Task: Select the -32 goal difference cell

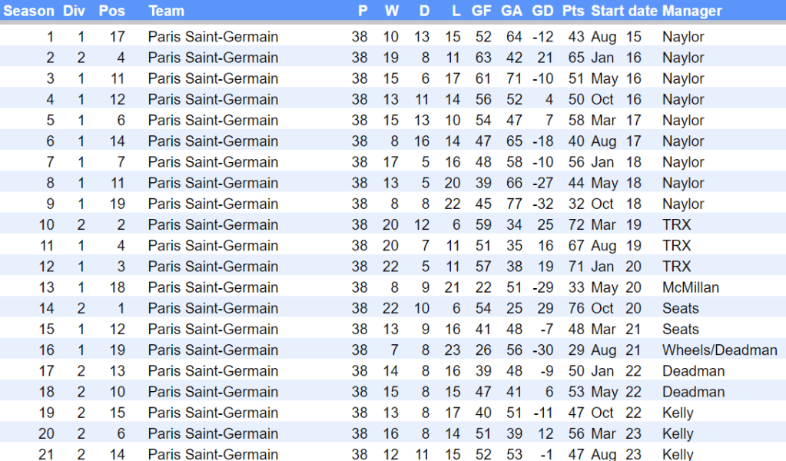Action: (542, 204)
